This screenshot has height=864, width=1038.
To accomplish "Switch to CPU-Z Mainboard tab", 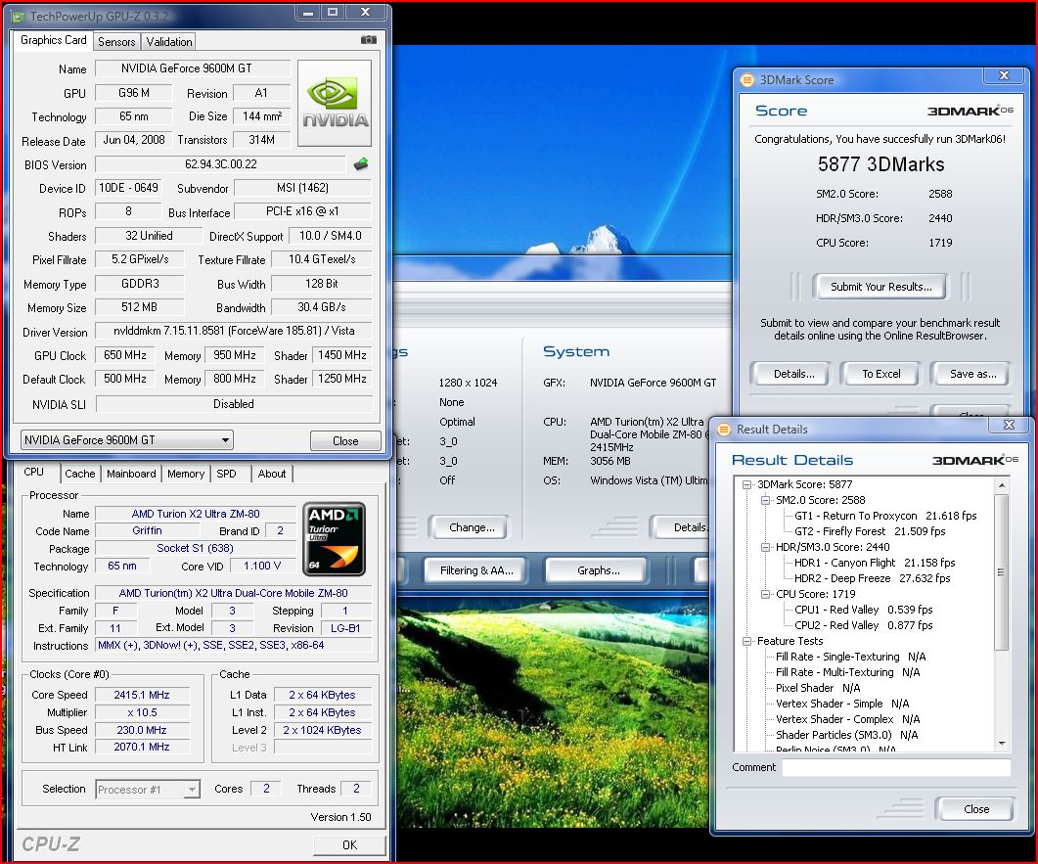I will [x=131, y=474].
